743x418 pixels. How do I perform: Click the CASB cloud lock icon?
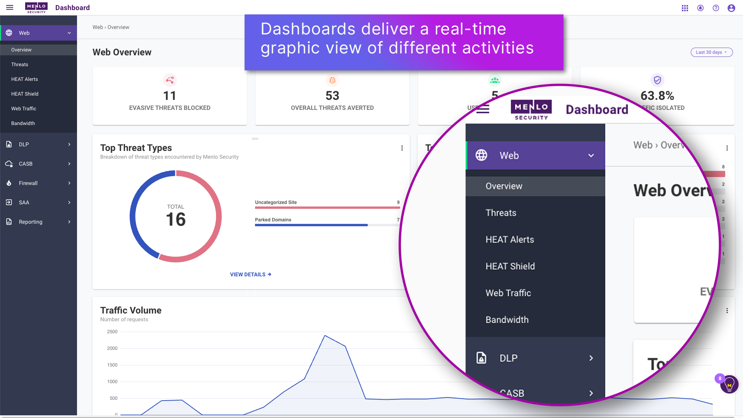tap(9, 164)
